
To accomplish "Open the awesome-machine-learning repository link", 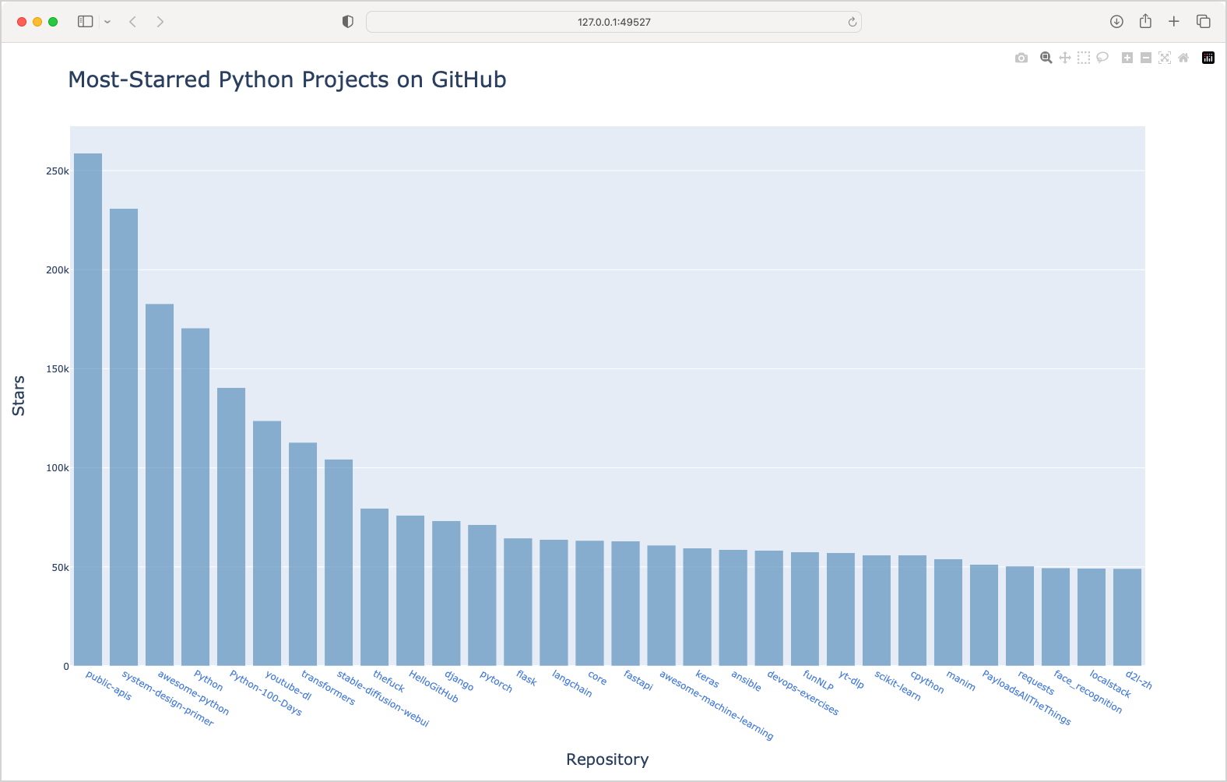I will point(716,705).
